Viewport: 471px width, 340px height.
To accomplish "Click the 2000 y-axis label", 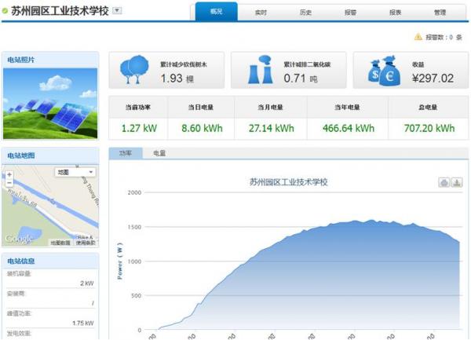I will point(134,192).
